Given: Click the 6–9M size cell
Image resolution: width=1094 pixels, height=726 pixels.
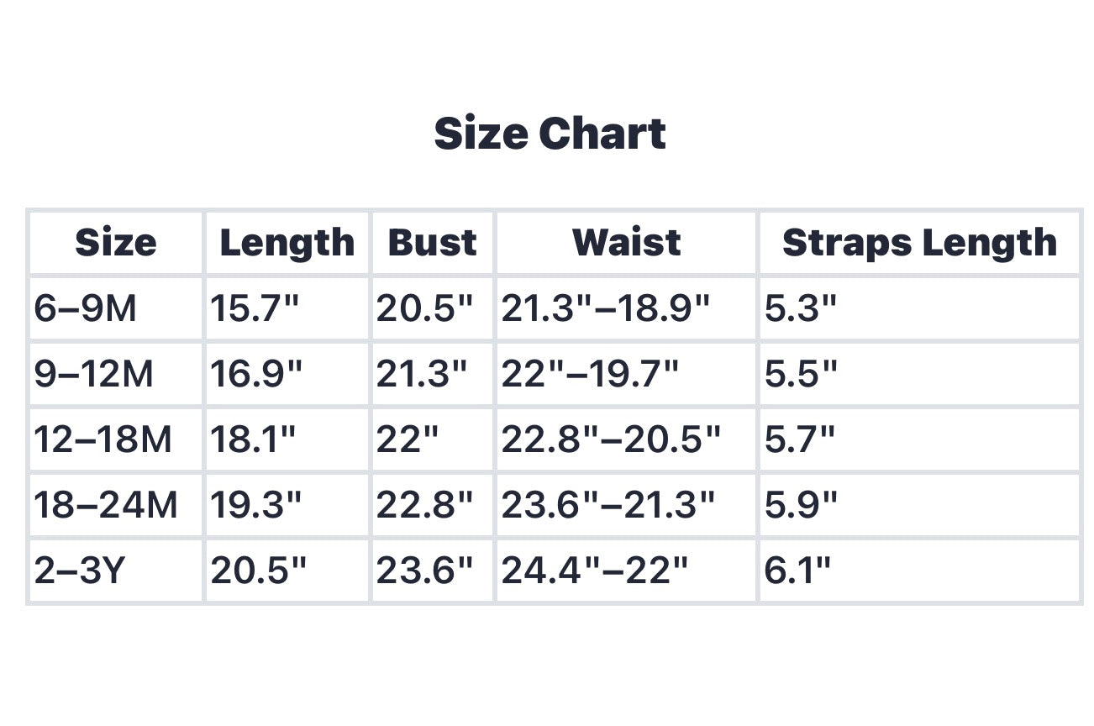Looking at the screenshot, I should coord(85,308).
